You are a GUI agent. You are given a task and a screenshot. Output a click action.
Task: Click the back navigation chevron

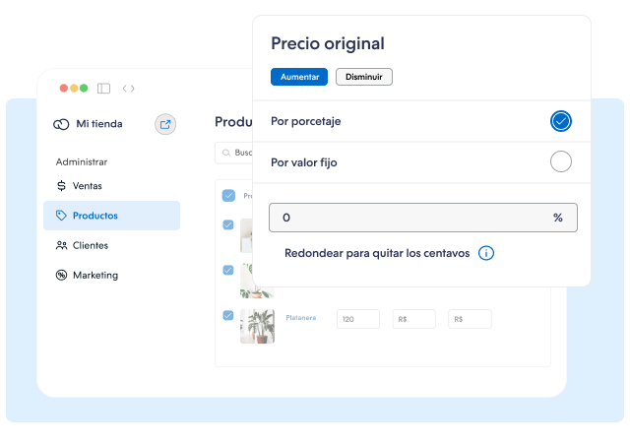[125, 89]
